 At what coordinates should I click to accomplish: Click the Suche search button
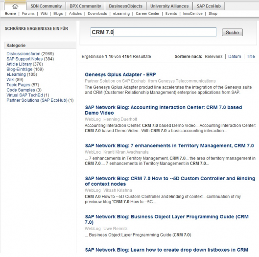click(x=232, y=32)
